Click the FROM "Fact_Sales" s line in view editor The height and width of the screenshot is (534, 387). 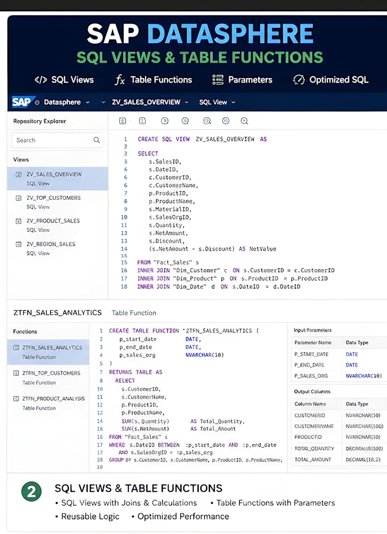point(168,262)
